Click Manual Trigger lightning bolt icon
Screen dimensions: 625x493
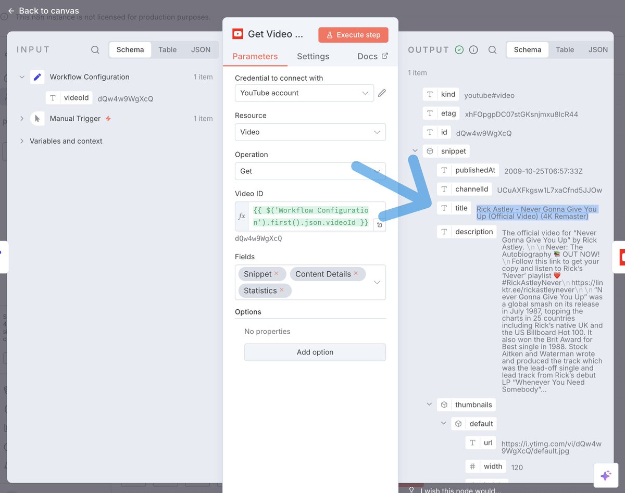(x=108, y=119)
